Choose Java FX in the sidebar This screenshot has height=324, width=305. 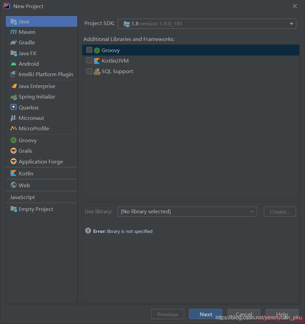coord(42,53)
